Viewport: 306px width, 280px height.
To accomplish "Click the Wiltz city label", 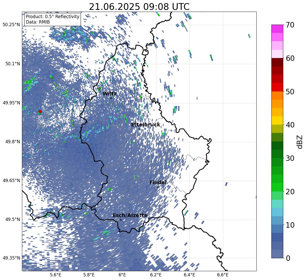I will [110, 94].
